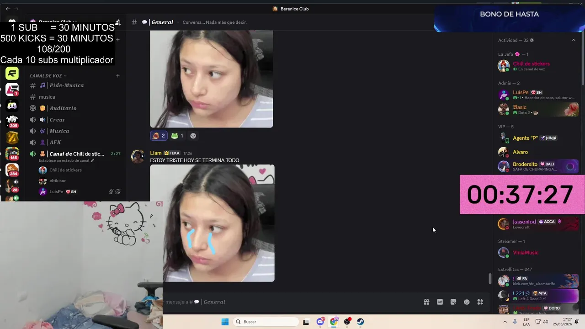
Task: Select the Canal de Chill de stickers voice channel
Action: [x=75, y=154]
